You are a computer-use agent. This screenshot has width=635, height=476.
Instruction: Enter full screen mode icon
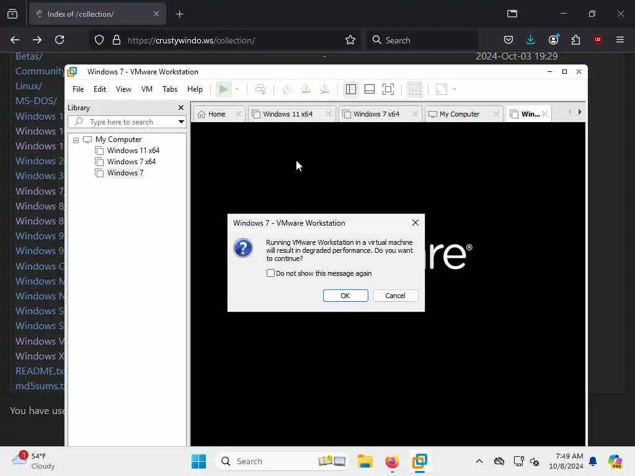(388, 89)
